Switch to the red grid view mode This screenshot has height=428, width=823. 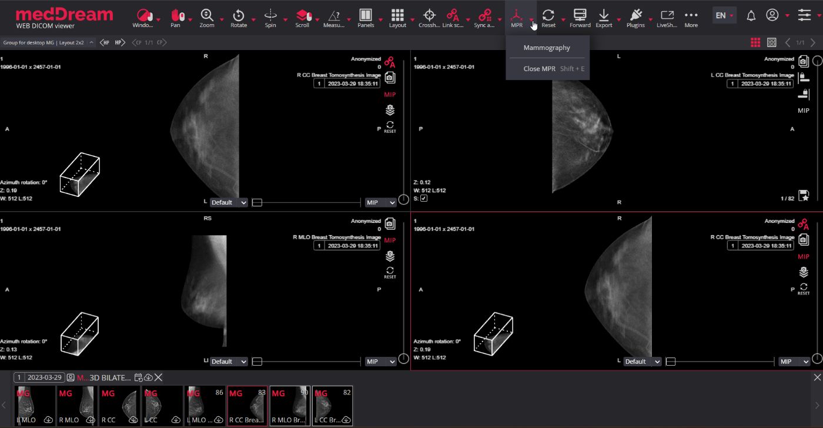(x=755, y=42)
